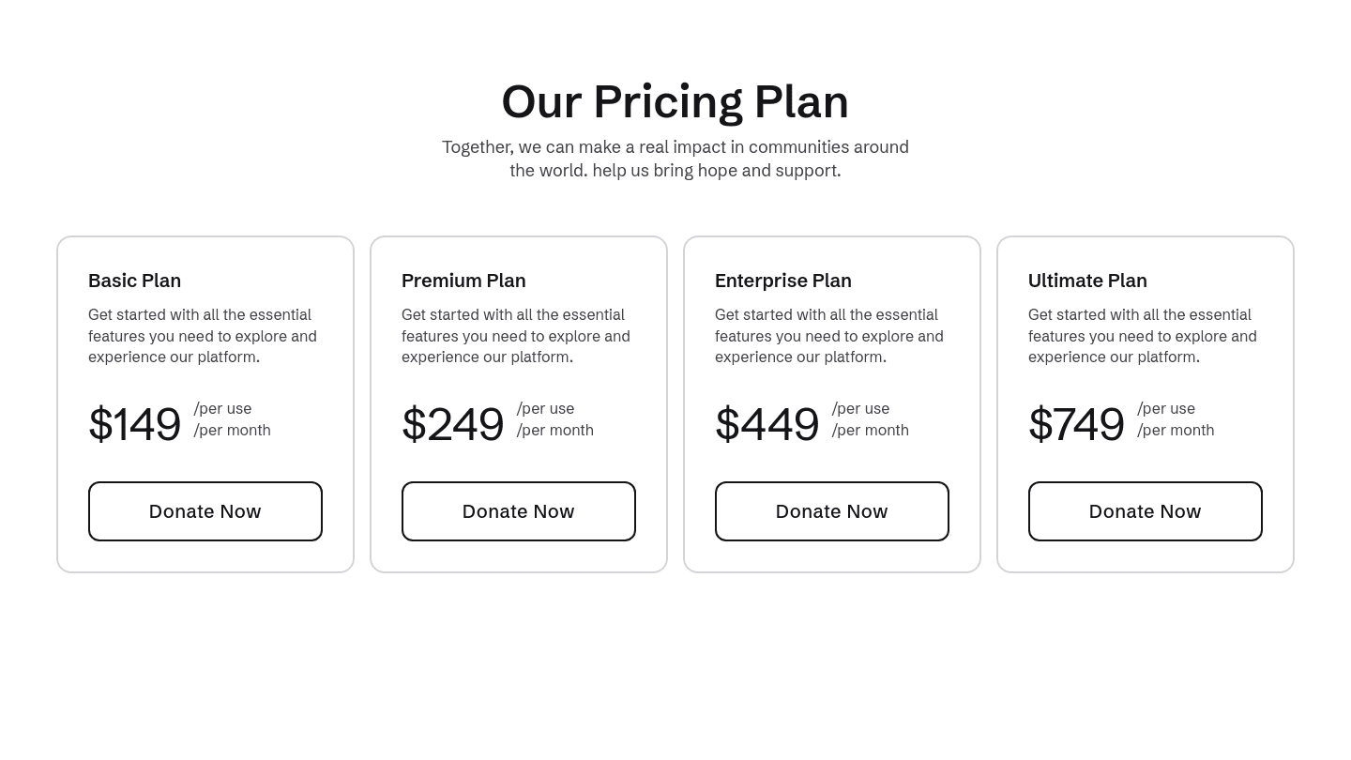Click the Our Pricing Plan heading
1351x760 pixels.
click(x=675, y=100)
